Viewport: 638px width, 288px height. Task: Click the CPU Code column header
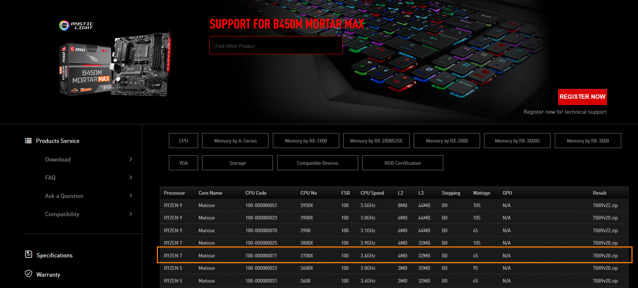256,193
